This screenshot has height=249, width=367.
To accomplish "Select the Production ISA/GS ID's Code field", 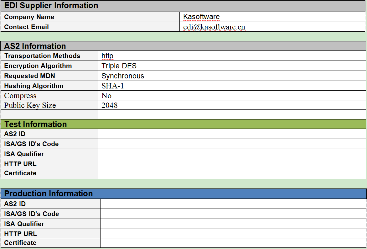I will [233, 214].
